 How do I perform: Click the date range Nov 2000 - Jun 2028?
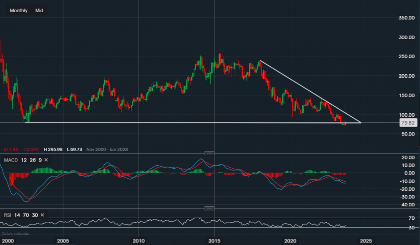(x=107, y=149)
